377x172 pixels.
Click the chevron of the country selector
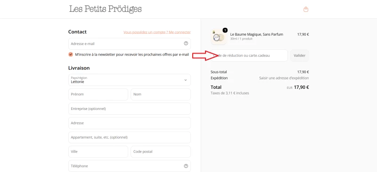coord(185,80)
